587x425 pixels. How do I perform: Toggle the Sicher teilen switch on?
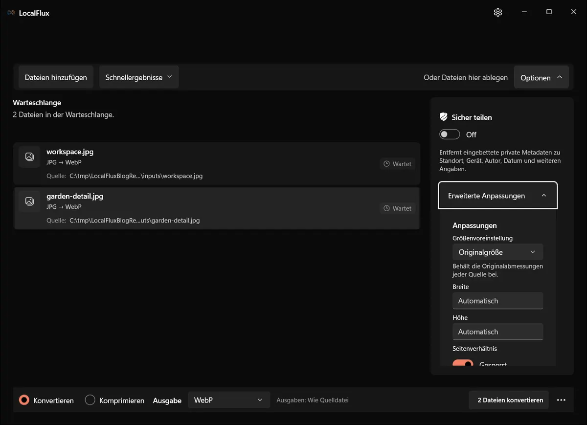pos(450,134)
